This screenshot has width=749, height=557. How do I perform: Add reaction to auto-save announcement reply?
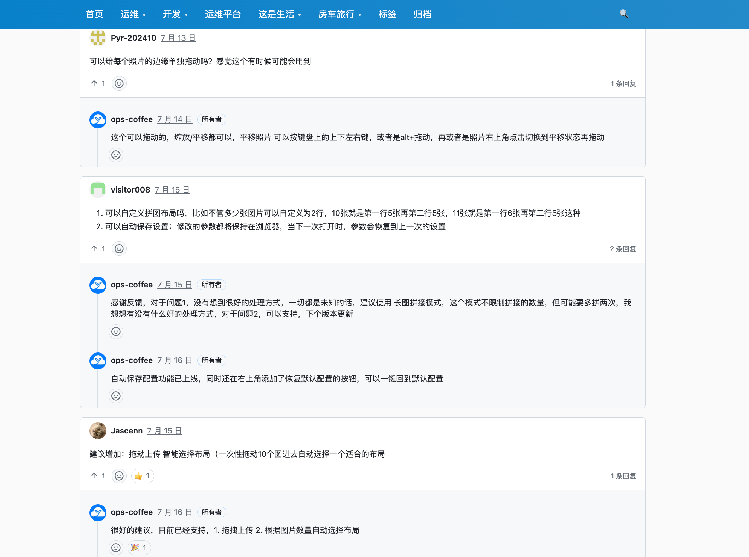[x=116, y=396]
